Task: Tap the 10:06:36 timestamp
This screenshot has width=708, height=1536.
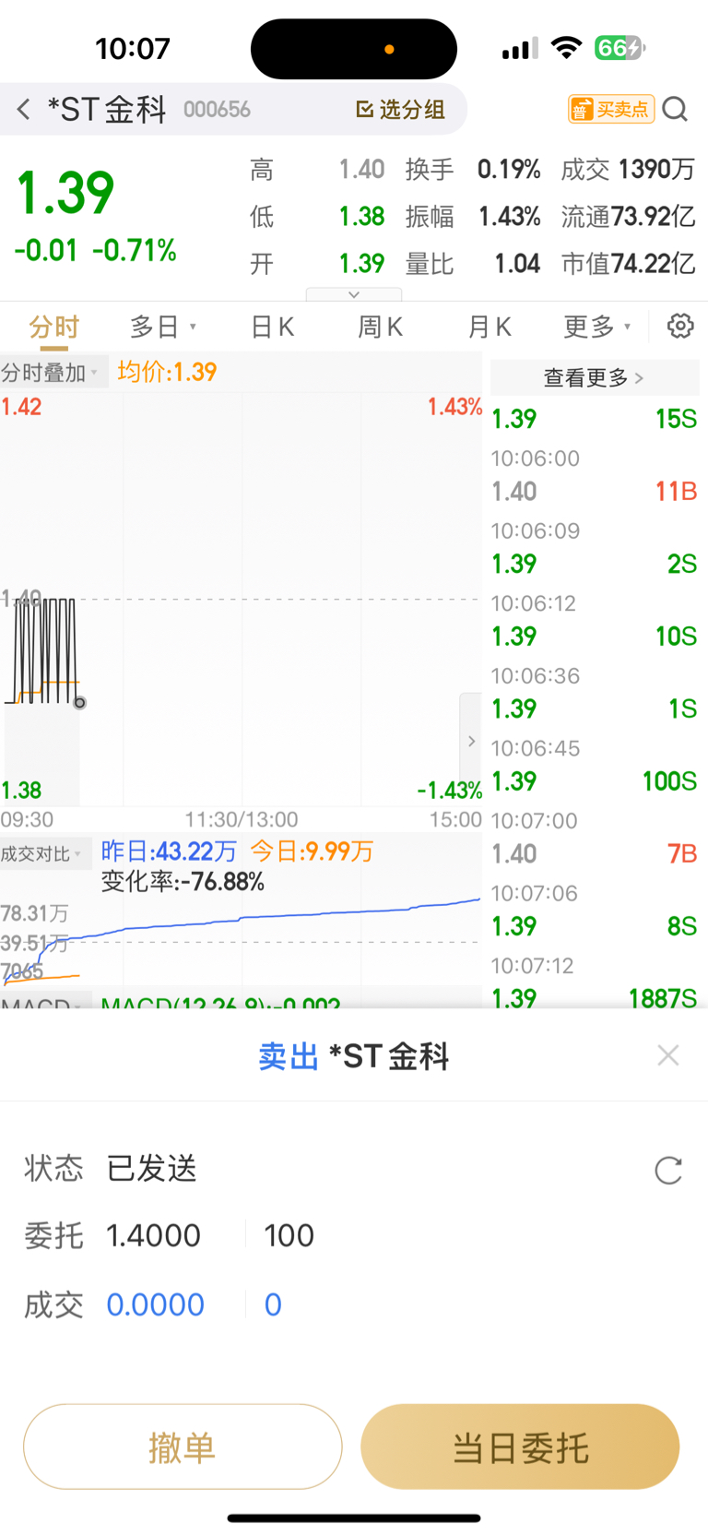Action: coord(535,675)
